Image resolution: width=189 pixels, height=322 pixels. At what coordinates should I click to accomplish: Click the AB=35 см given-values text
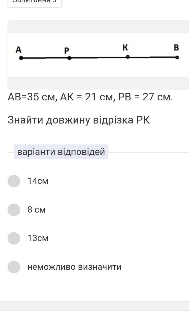click(x=90, y=97)
